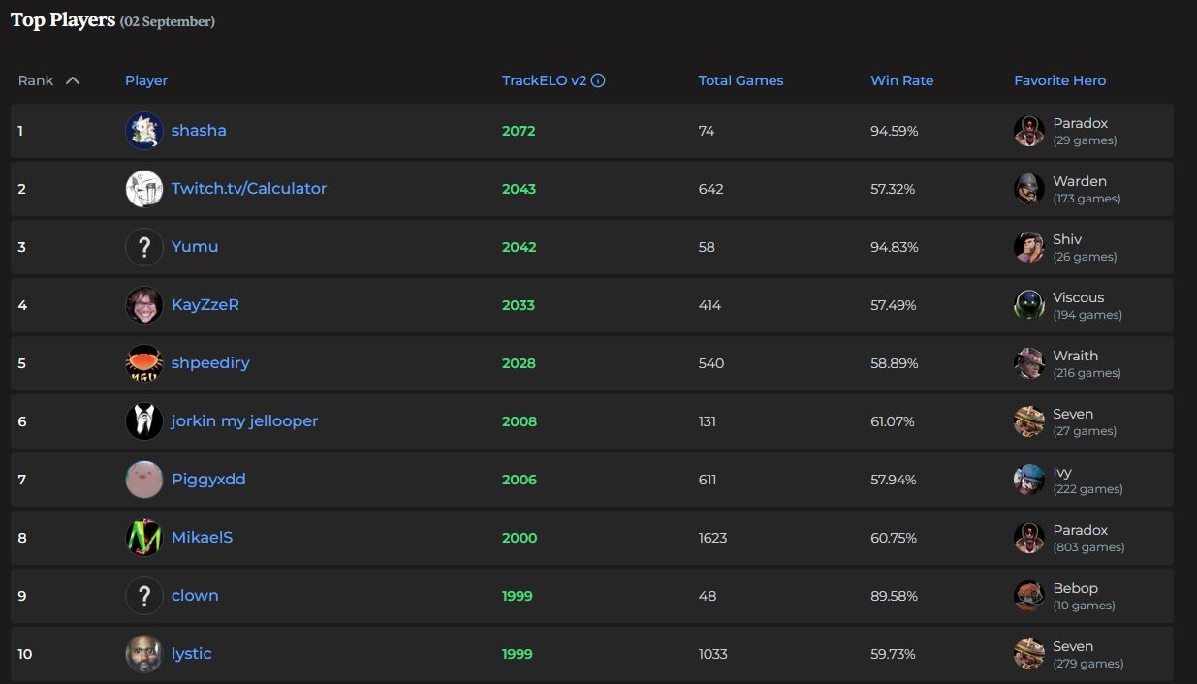Click the Paradox hero icon beside shasha

(1028, 130)
